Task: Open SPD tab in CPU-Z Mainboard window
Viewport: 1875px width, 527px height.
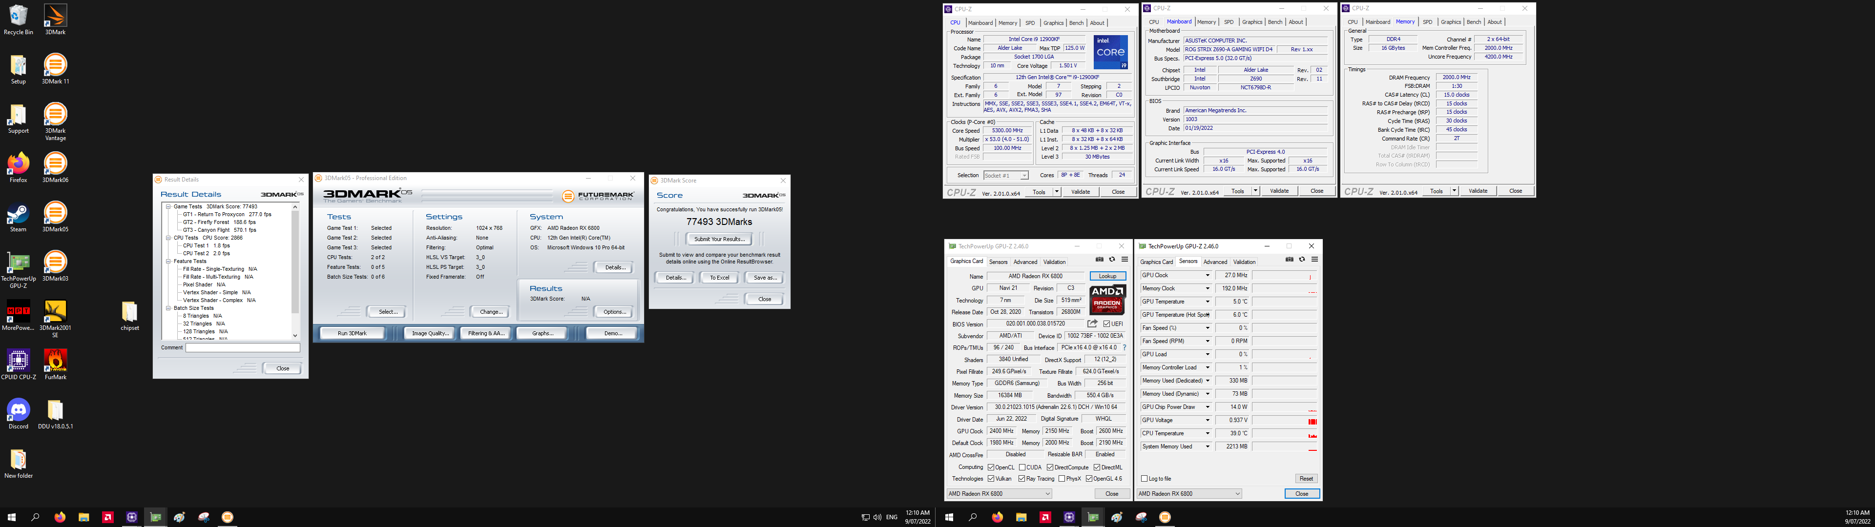Action: (1229, 22)
